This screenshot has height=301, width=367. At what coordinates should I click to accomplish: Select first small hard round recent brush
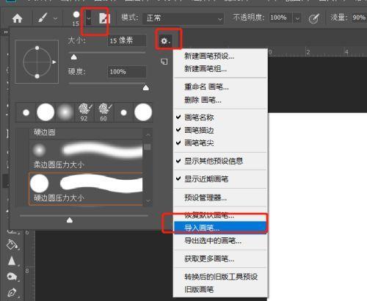click(x=26, y=112)
